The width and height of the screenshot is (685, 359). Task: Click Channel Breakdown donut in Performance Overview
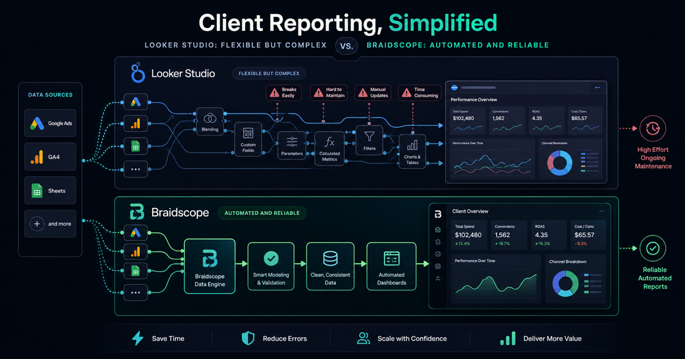[x=560, y=164]
